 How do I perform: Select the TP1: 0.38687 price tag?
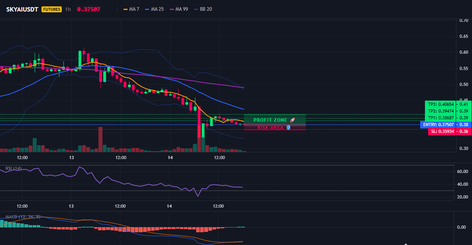click(441, 118)
